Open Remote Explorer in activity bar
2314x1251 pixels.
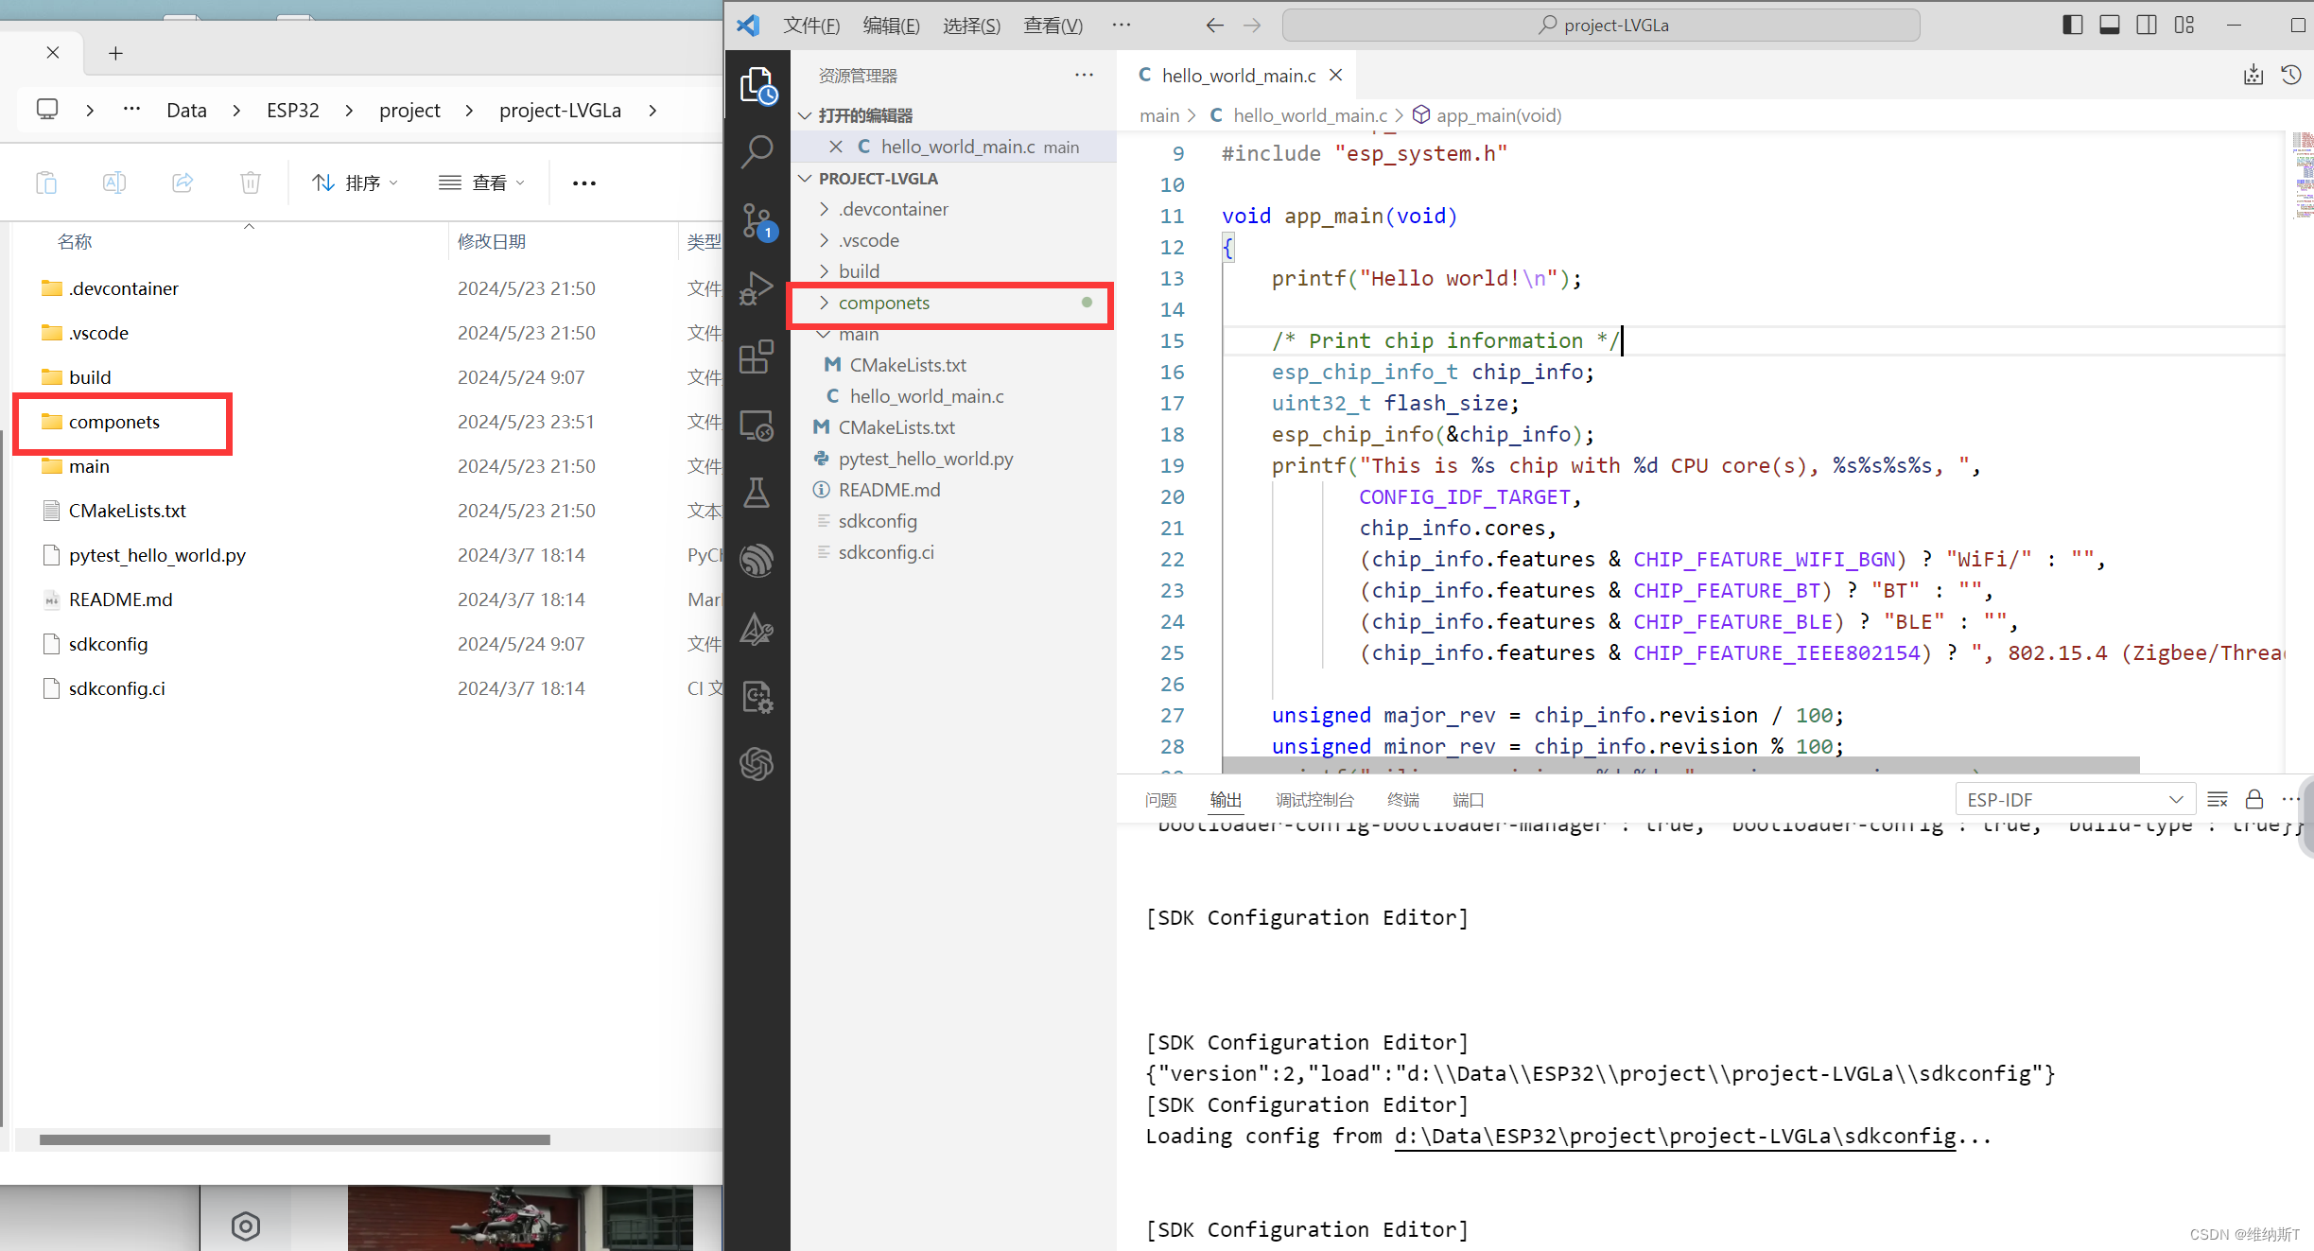tap(757, 426)
